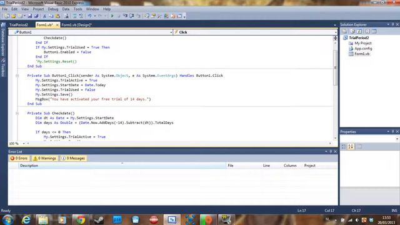Collapse the Checkdate sub outline
The image size is (400, 225).
coord(17,113)
